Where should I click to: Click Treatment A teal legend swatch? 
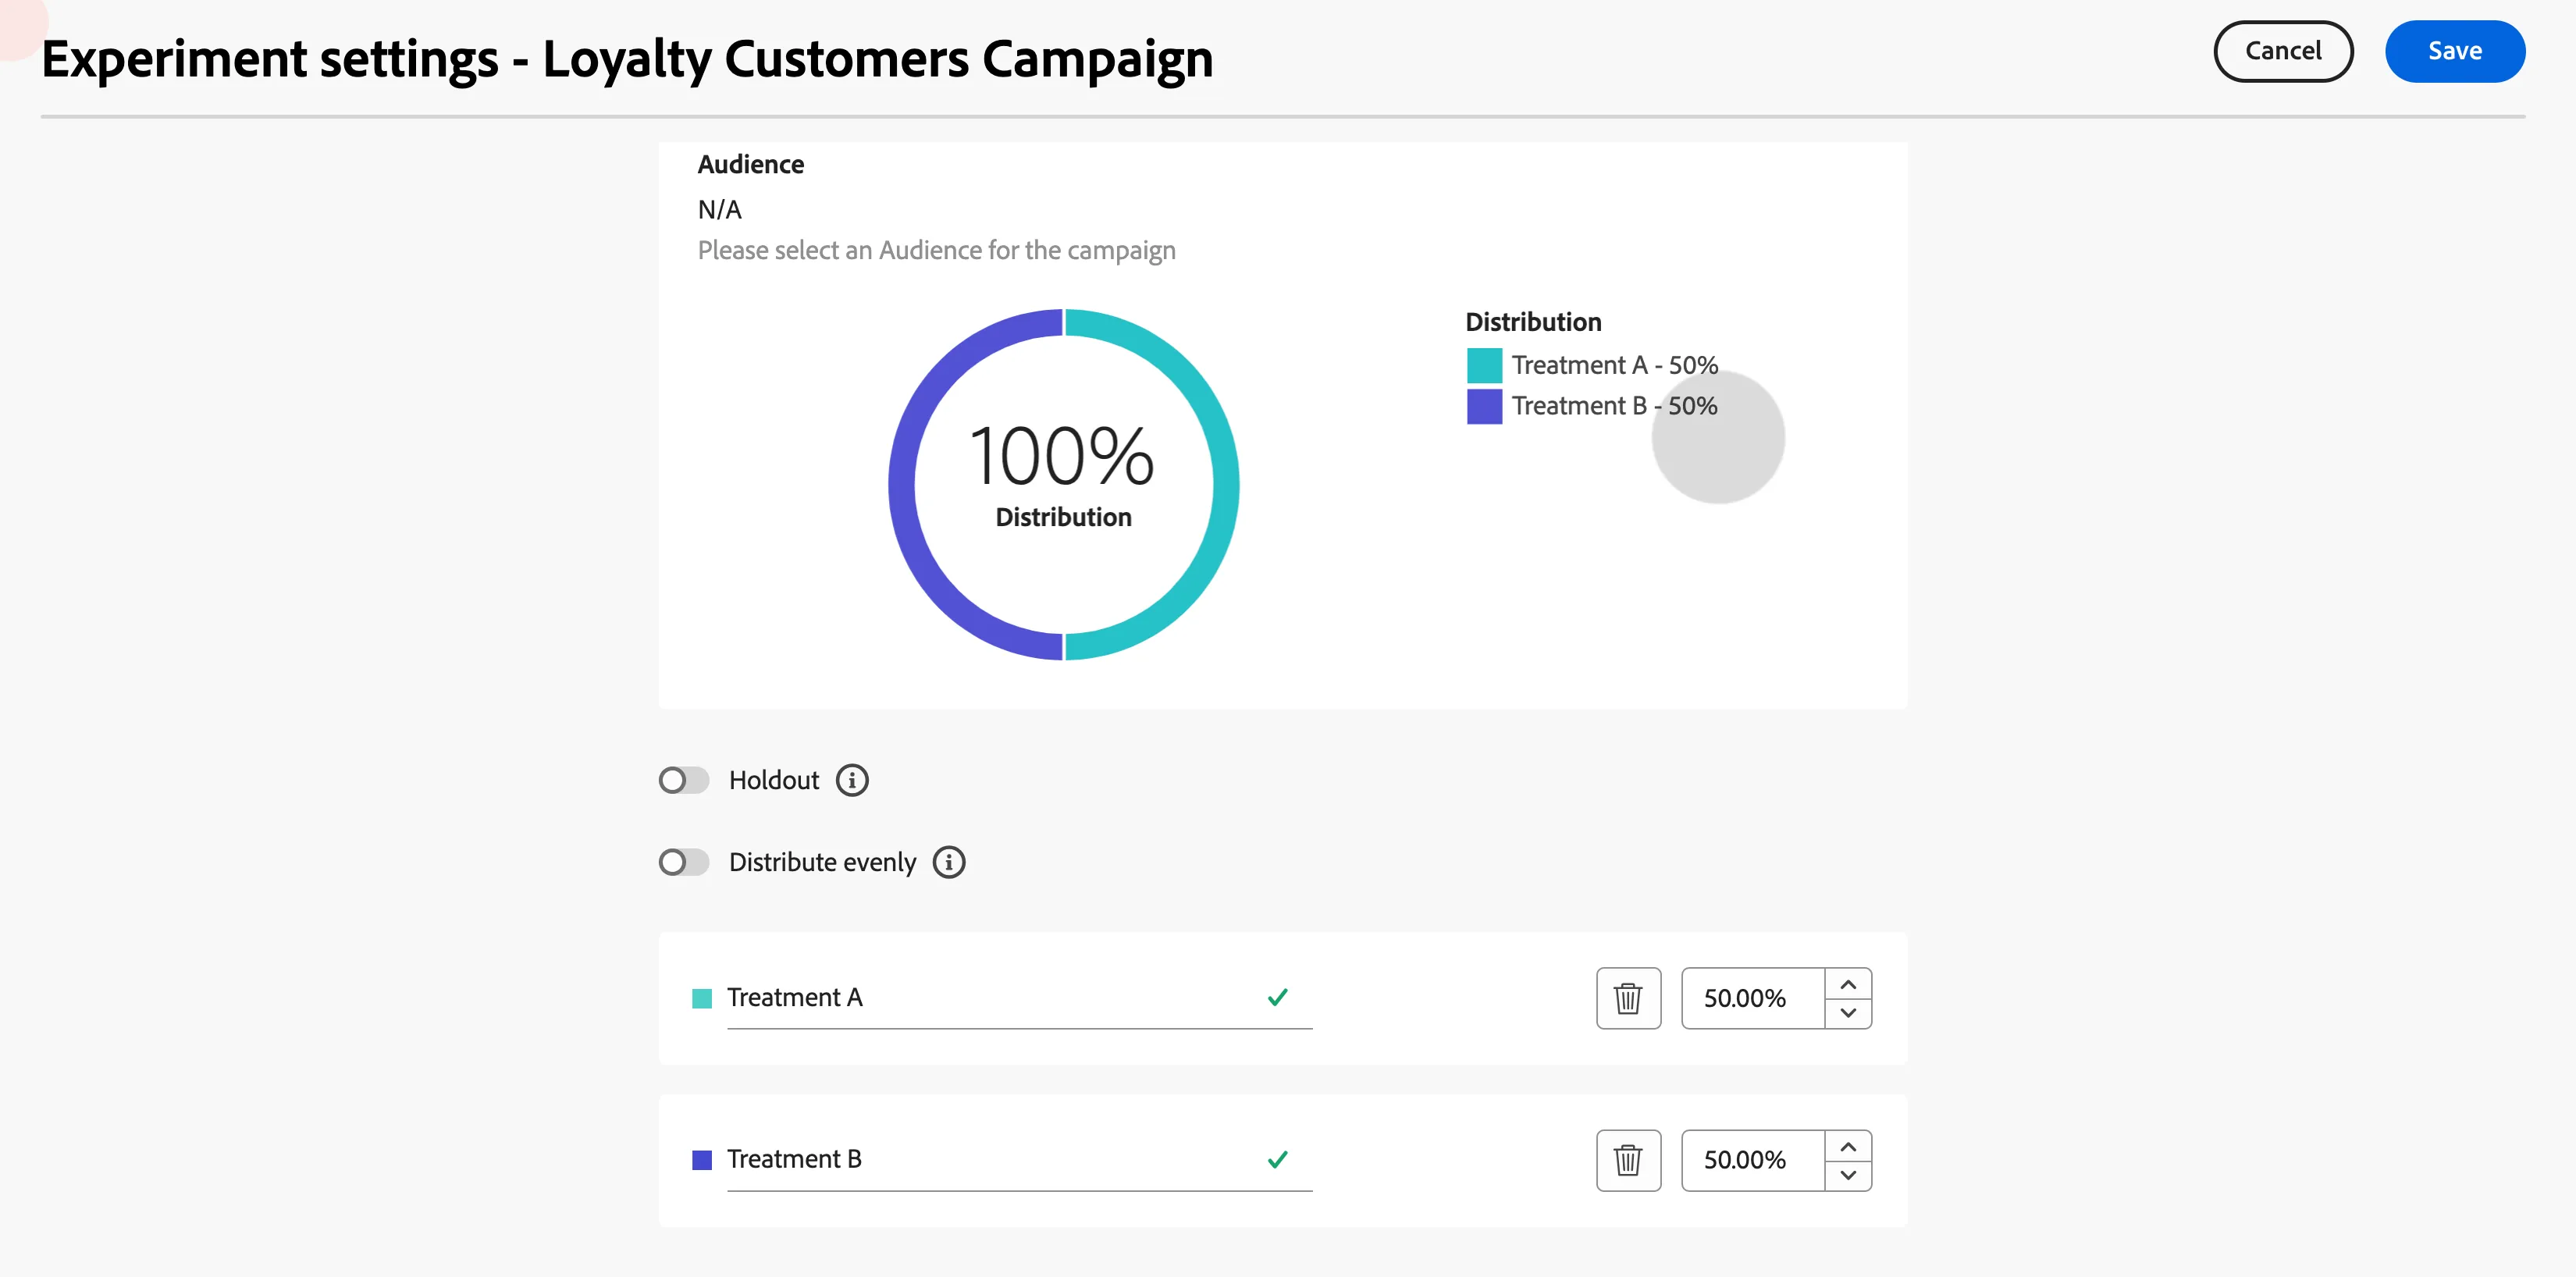pos(1484,365)
